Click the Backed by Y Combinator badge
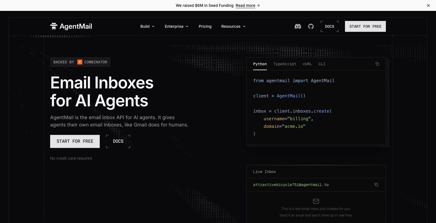 point(80,62)
